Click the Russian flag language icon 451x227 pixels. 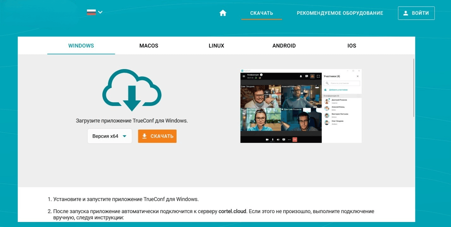point(91,12)
